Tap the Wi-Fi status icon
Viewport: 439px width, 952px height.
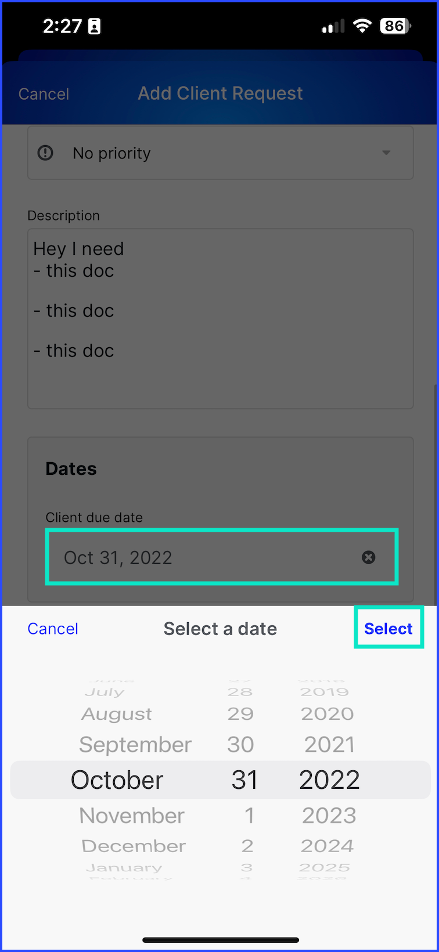pos(362,26)
